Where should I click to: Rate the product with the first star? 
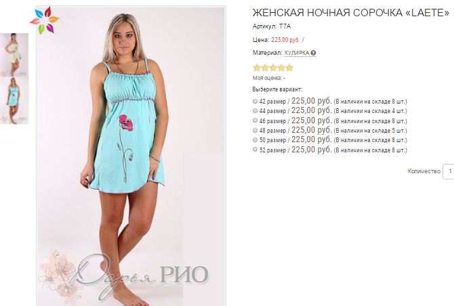tap(257, 68)
